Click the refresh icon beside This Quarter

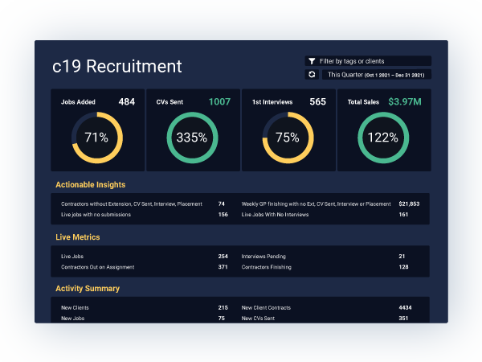[x=311, y=75]
